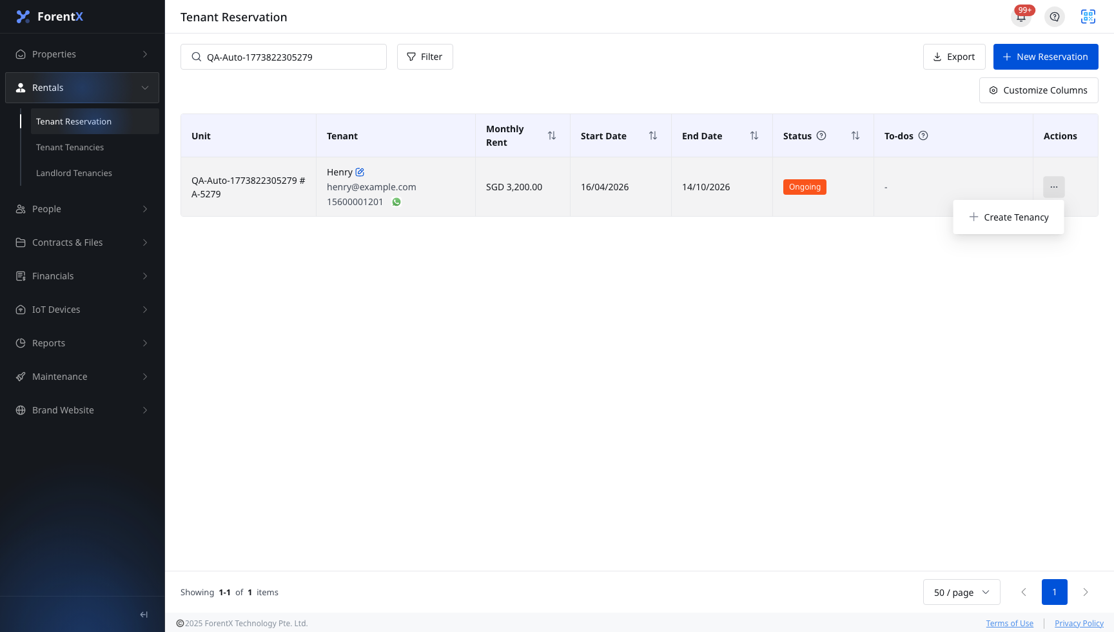
Task: Click the WhatsApp icon beside 15600001201
Action: 396,202
